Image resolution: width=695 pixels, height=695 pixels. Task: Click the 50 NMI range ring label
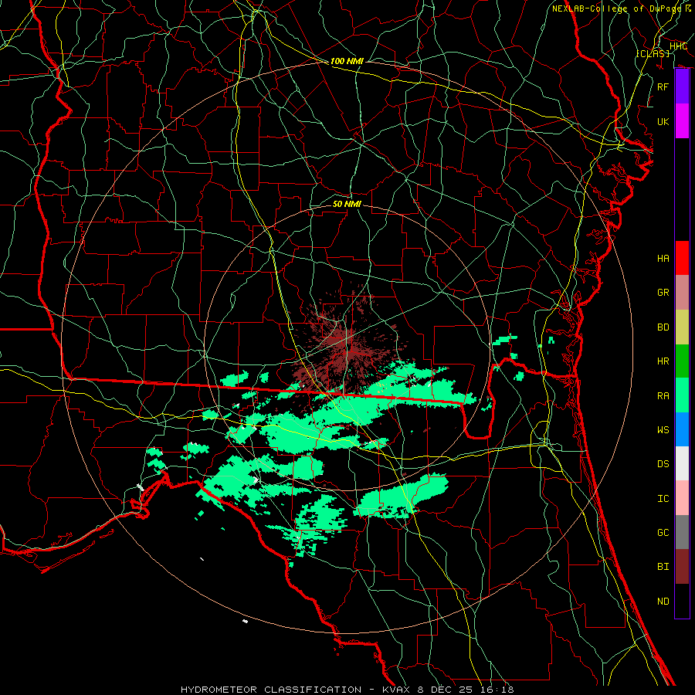[347, 204]
